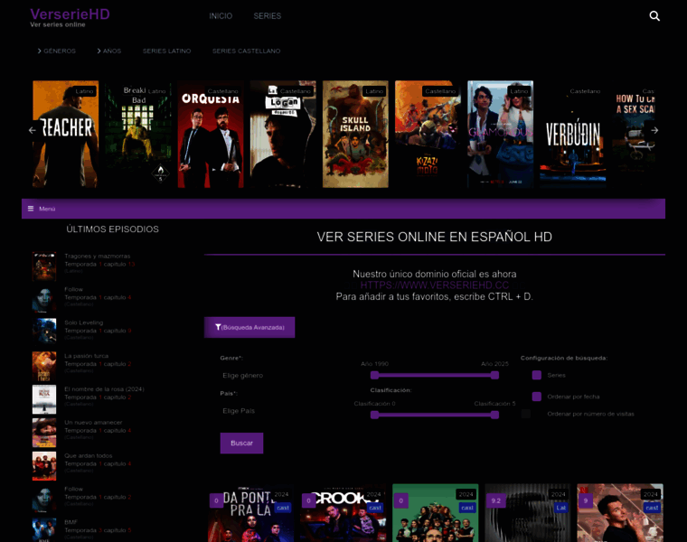Click the carousel next arrow
This screenshot has width=687, height=542.
click(654, 130)
